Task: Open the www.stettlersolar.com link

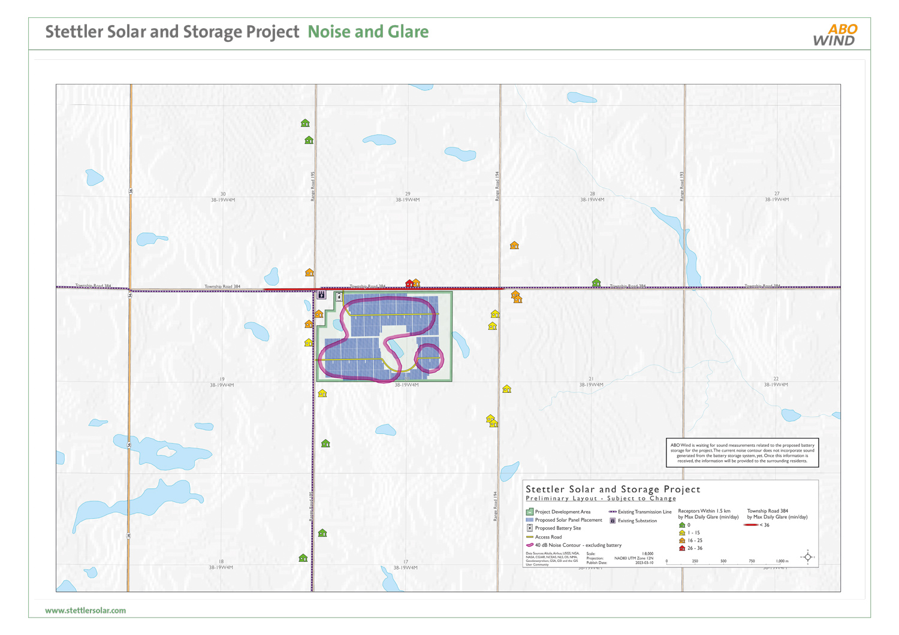Action: [86, 610]
